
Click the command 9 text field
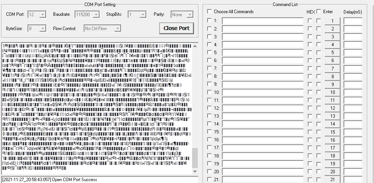pos(263,84)
